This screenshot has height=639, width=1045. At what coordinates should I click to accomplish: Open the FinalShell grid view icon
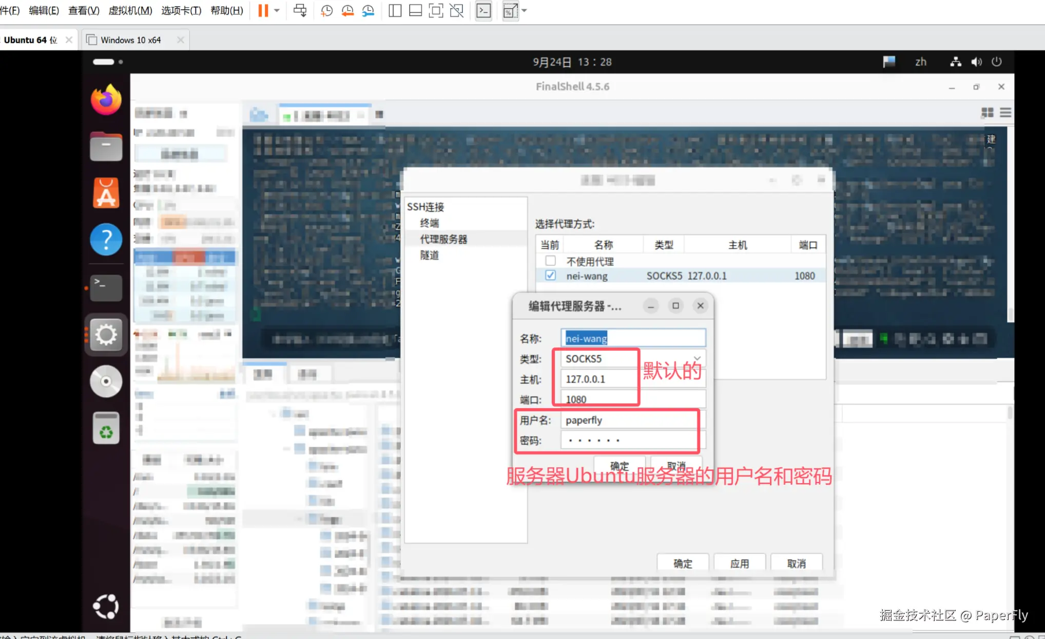tap(987, 112)
